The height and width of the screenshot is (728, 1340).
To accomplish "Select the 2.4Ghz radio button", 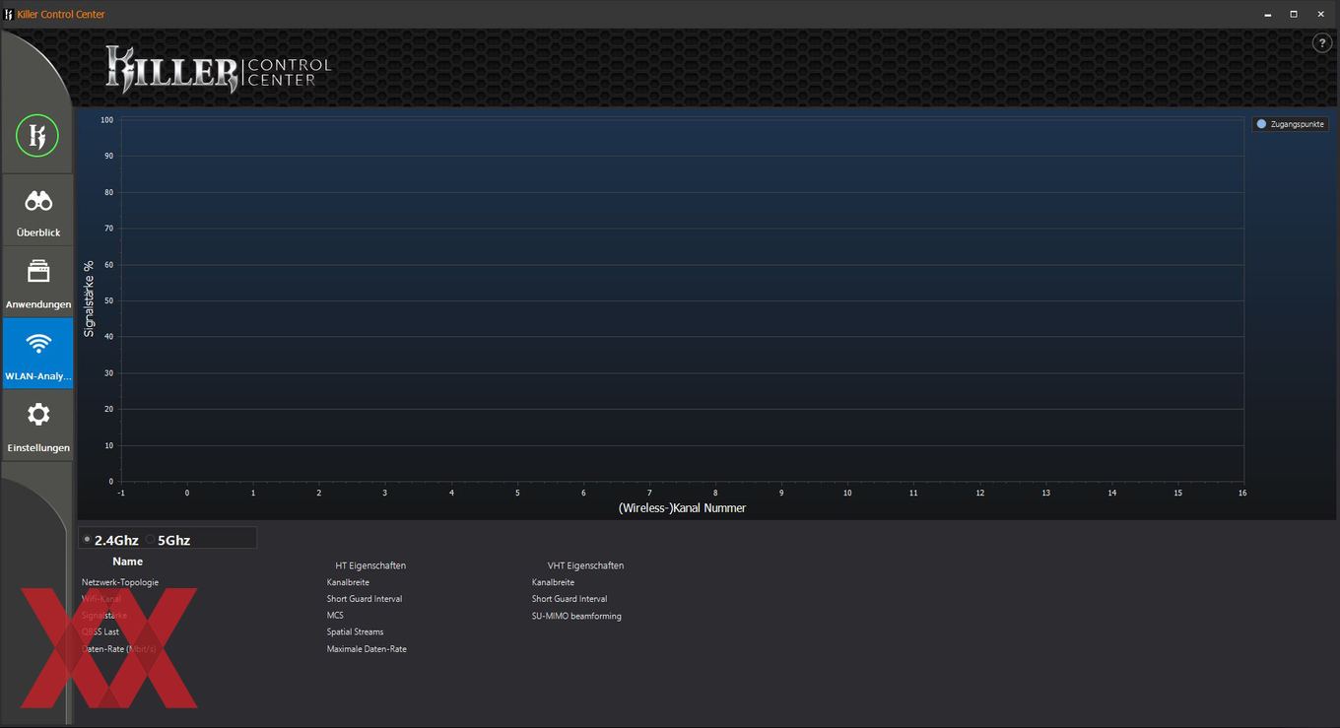I will (x=87, y=539).
